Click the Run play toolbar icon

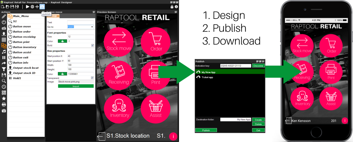28,7
